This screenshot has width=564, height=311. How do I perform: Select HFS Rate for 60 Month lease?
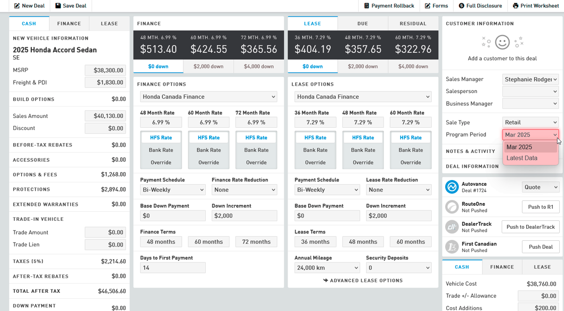coord(411,137)
